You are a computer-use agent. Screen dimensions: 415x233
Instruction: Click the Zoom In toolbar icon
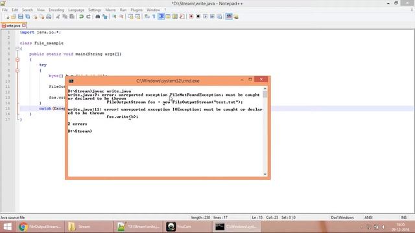pos(114,17)
